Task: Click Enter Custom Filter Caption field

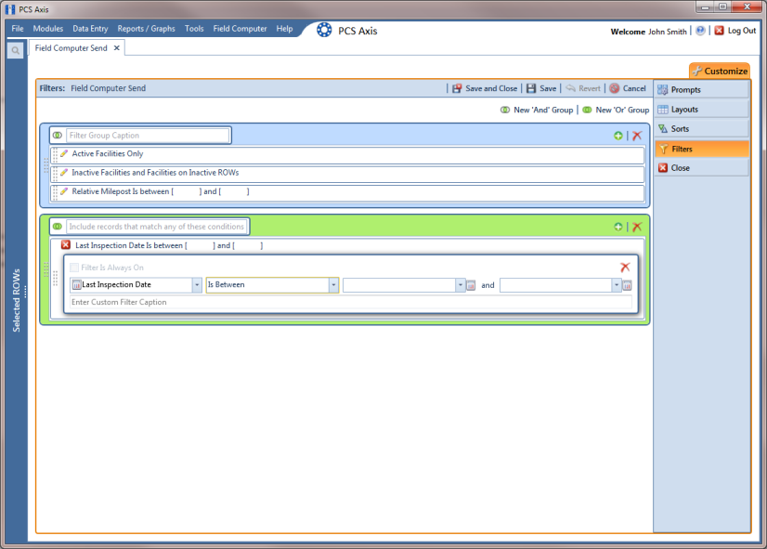Action: (x=351, y=303)
